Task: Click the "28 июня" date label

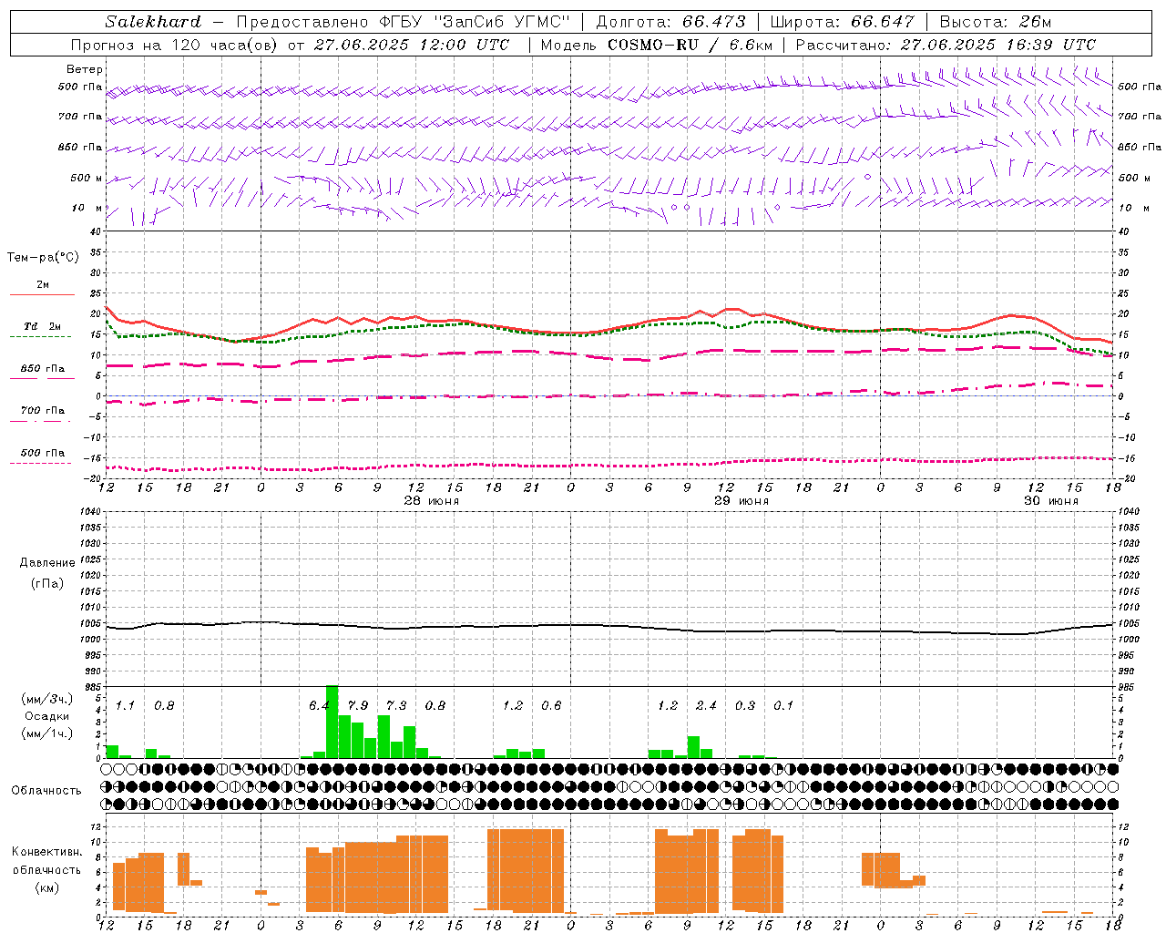Action: coord(432,501)
